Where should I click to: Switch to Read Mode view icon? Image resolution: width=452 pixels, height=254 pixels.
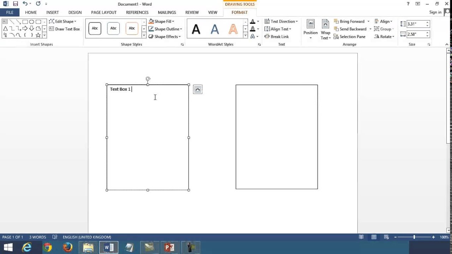click(361, 237)
